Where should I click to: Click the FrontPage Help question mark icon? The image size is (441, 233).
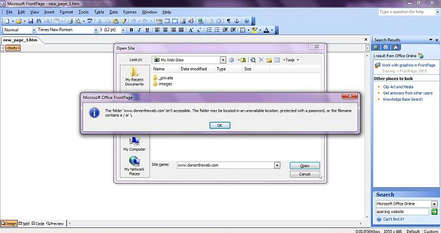point(246,21)
